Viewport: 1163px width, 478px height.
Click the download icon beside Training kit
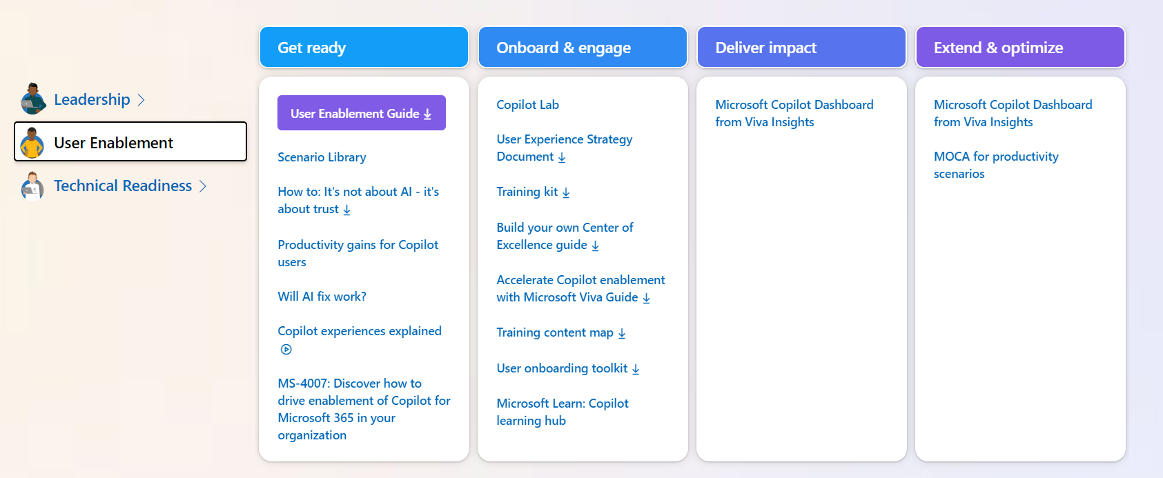coord(565,192)
